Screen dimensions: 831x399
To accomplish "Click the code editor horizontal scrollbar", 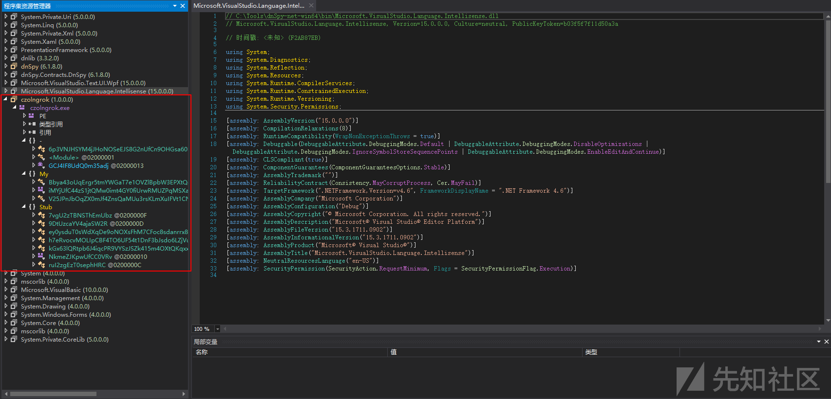I will (x=523, y=329).
